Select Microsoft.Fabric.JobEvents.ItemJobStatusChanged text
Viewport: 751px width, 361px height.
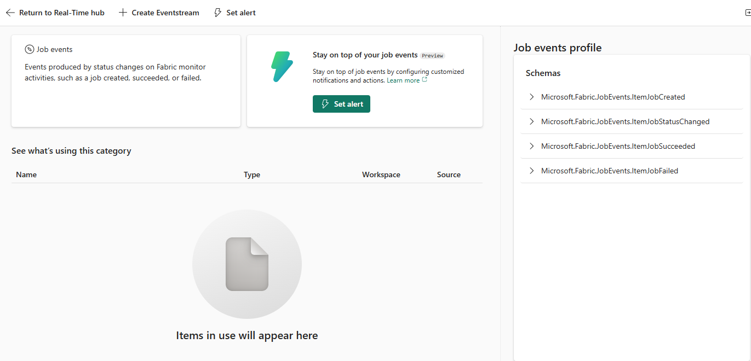pyautogui.click(x=625, y=121)
